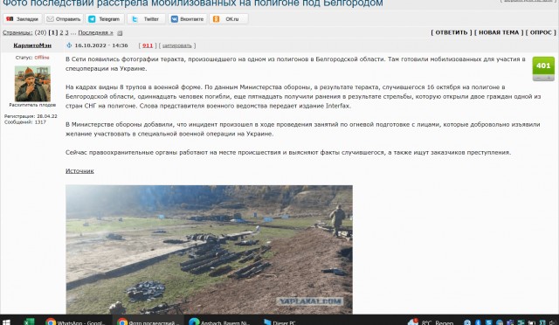The image size is (559, 325).
Task: Open Excel from the taskbar
Action: 29,322
